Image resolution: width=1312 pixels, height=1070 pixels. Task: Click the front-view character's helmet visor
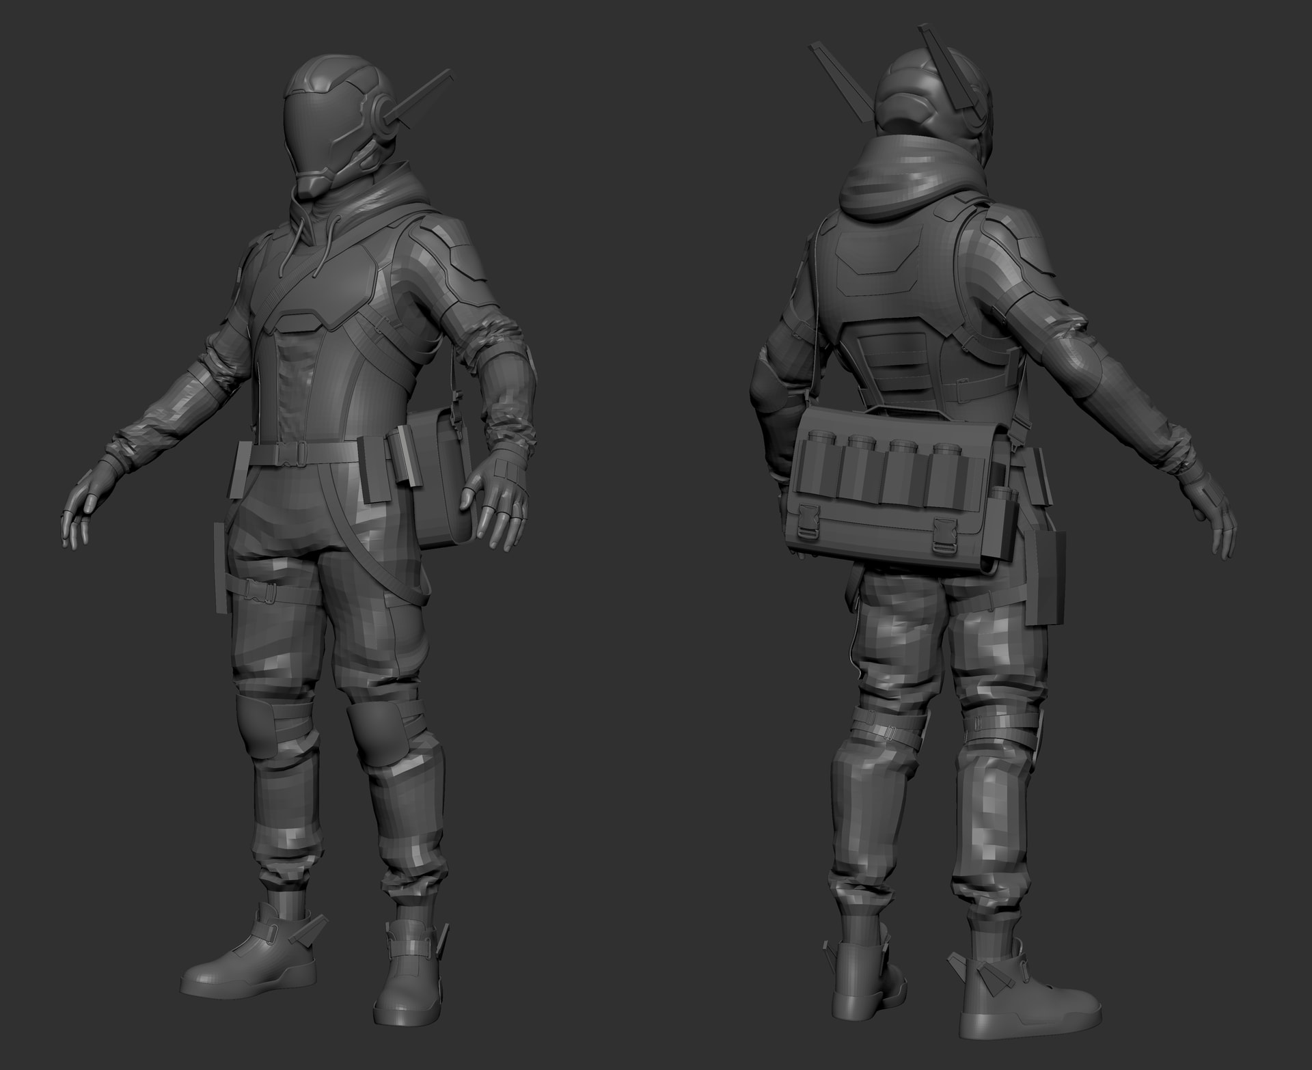pos(321,126)
